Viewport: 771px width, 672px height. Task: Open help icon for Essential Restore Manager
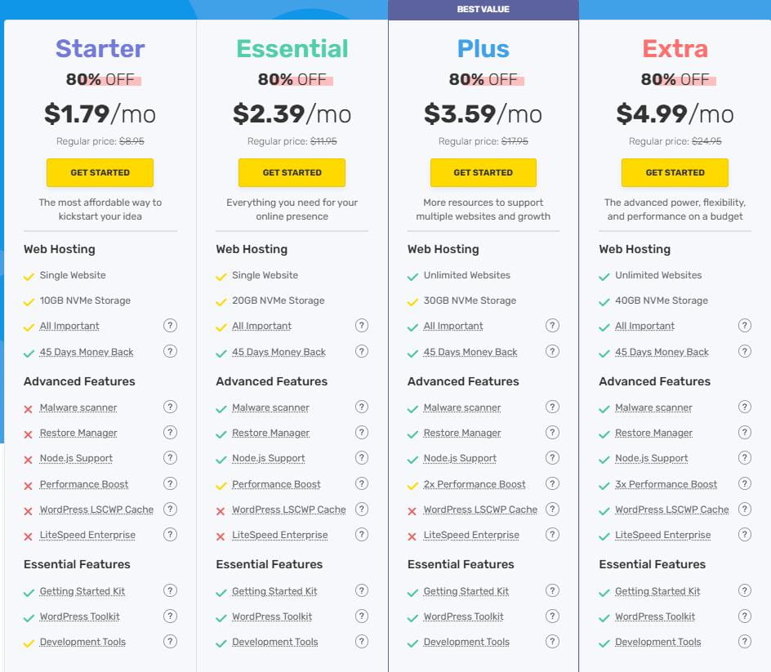(362, 432)
